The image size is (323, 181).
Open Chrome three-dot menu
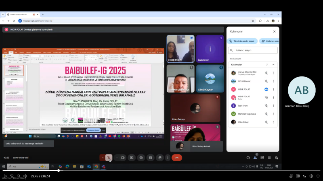(278, 21)
